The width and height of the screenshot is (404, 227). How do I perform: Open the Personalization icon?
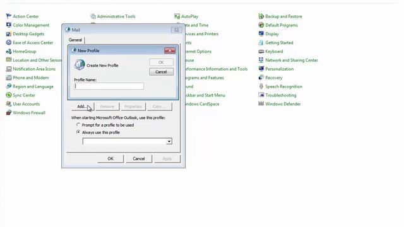pyautogui.click(x=261, y=69)
